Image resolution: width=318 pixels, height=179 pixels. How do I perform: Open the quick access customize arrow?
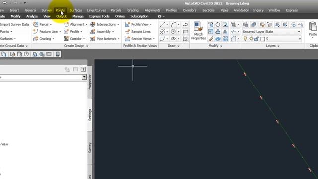[x=25, y=3]
